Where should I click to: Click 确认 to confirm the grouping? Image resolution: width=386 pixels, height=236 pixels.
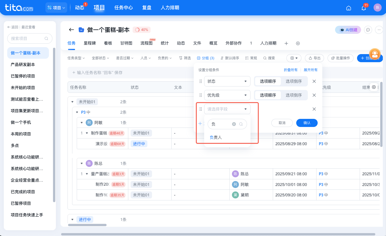306,123
